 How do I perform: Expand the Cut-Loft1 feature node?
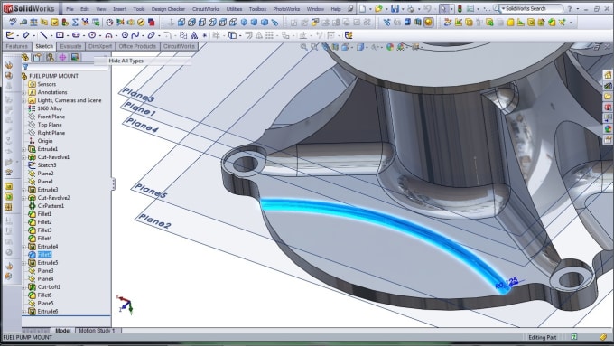(x=24, y=287)
